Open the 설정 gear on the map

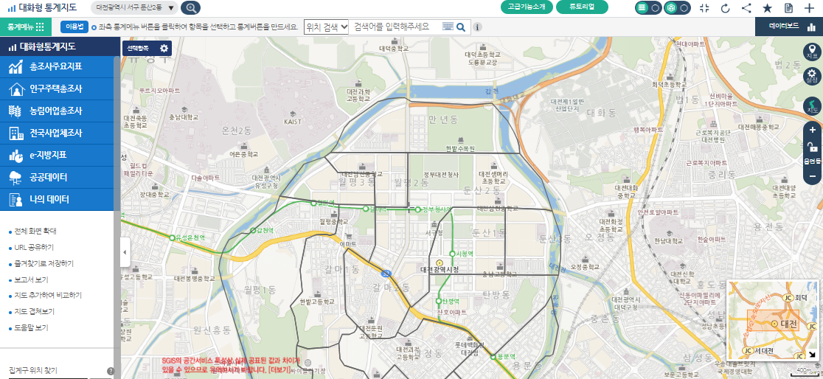click(x=812, y=76)
